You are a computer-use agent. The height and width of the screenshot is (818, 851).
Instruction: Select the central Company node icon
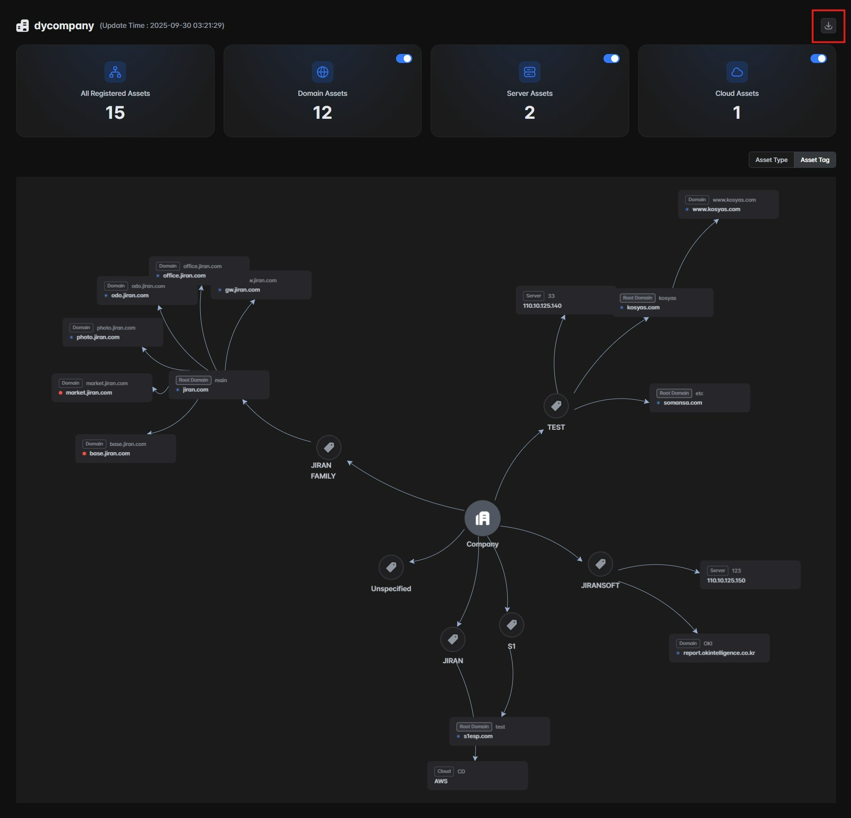point(482,518)
